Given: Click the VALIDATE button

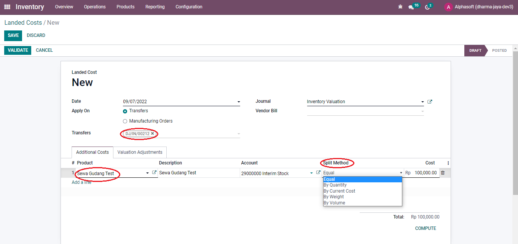Looking at the screenshot, I should point(18,50).
